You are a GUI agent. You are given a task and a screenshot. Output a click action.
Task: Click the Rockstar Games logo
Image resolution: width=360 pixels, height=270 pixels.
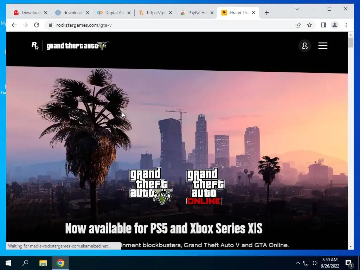point(35,46)
